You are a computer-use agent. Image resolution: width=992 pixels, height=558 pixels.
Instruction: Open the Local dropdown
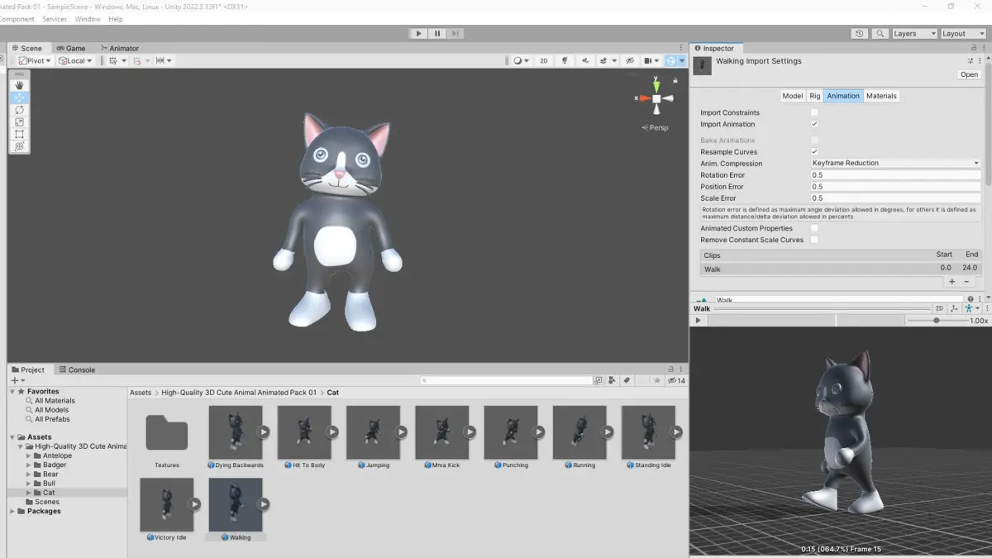(x=74, y=60)
